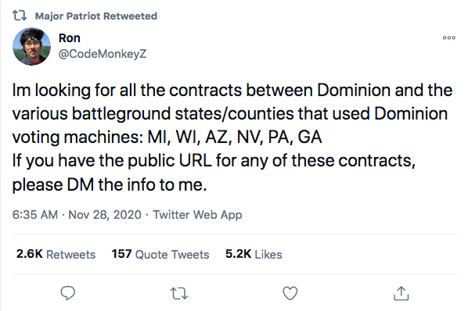The height and width of the screenshot is (311, 468).
Task: Open the three-dot more options menu
Action: 449,38
